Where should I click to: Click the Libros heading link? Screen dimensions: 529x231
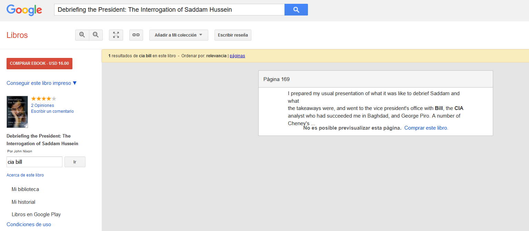pos(17,35)
